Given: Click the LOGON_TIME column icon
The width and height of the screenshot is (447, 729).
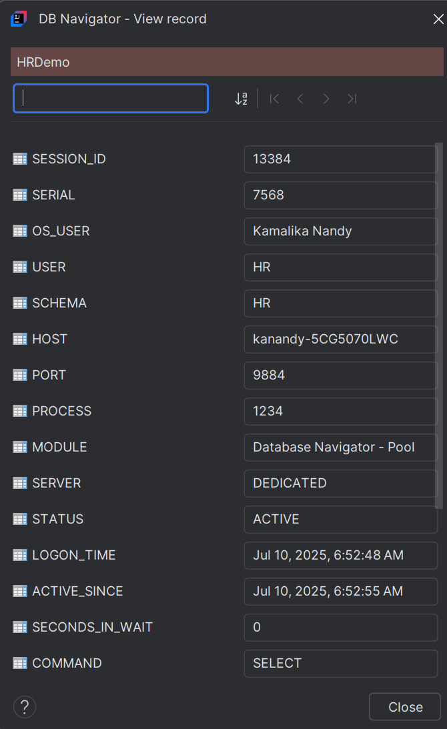Looking at the screenshot, I should pos(20,555).
